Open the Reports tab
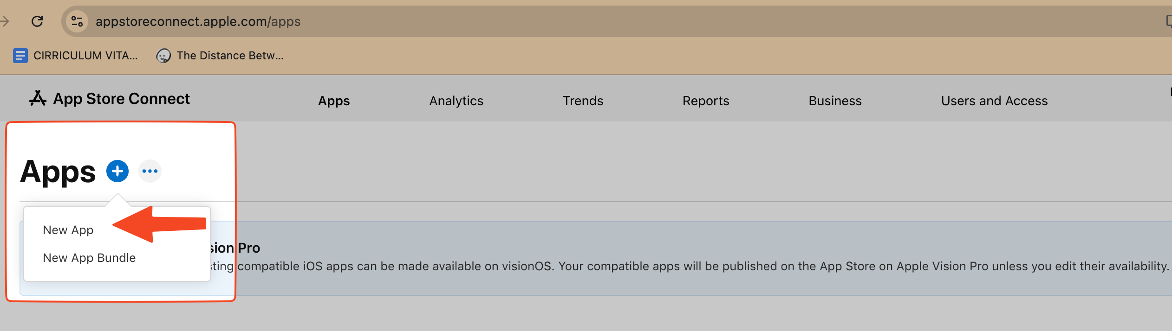 point(706,101)
